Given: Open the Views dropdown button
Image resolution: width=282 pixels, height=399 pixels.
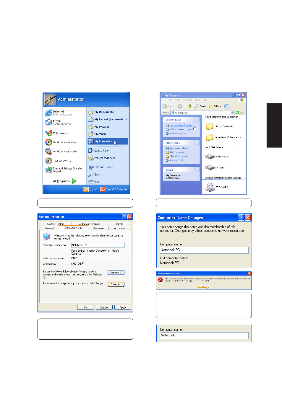Looking at the screenshot, I should coord(227,106).
